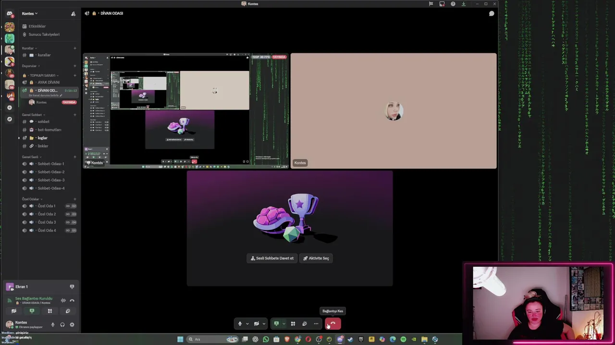
Task: Click the invite people icon beside Kontes
Action: tap(73, 13)
